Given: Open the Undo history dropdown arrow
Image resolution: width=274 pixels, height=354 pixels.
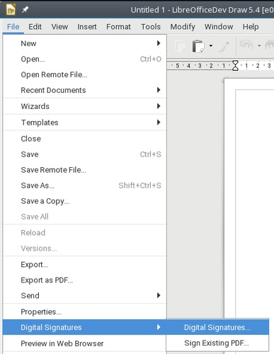Looking at the screenshot, I should [259, 45].
